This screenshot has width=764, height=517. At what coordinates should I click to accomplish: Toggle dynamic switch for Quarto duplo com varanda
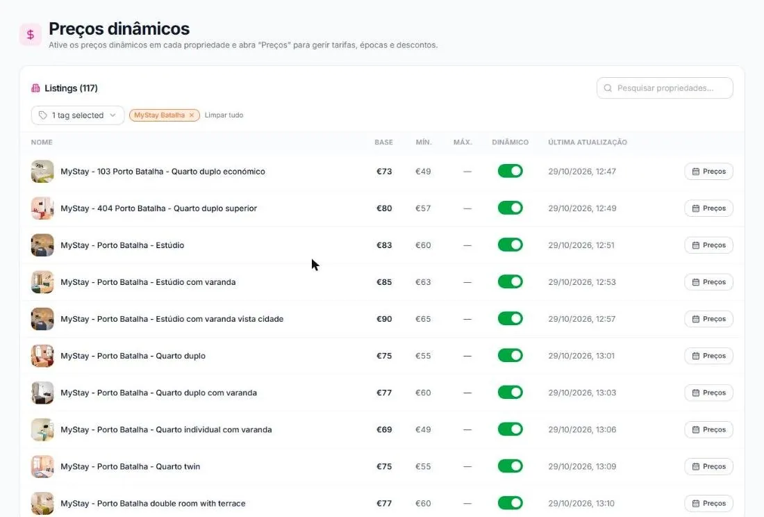pos(510,392)
